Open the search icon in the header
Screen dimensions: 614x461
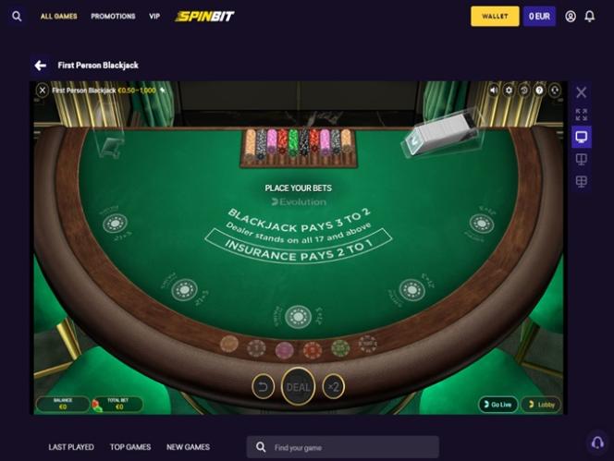17,17
